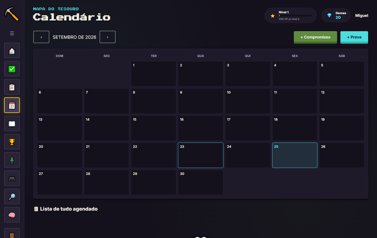Click the XP progress bar

(x=295, y=16)
